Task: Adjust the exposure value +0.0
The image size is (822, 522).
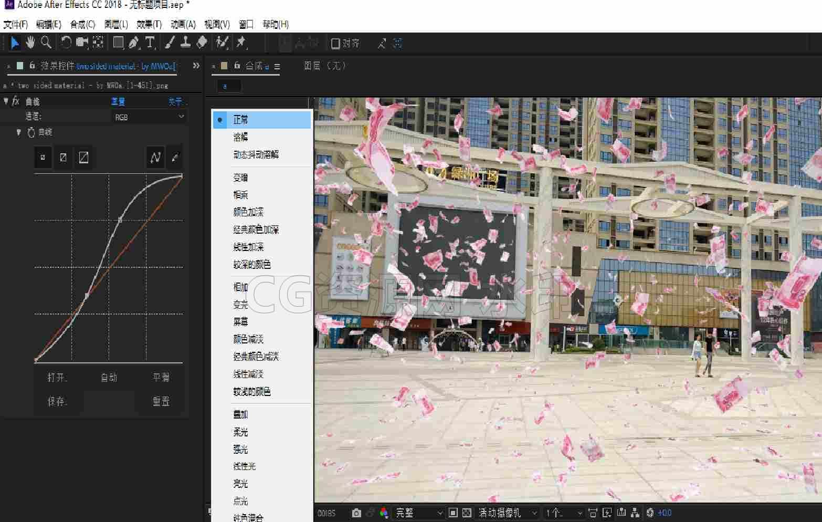Action: (665, 513)
